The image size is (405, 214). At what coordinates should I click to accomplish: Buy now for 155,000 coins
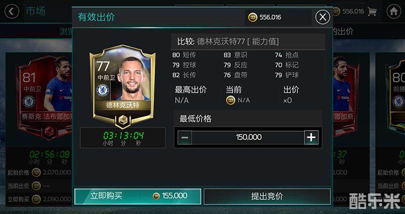[138, 196]
